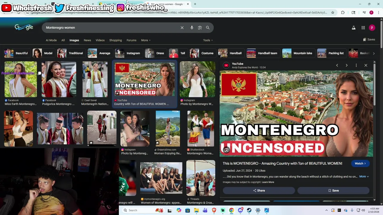Viewport: 383px width, 215px height.
Task: Expand description with More link
Action: point(364,176)
